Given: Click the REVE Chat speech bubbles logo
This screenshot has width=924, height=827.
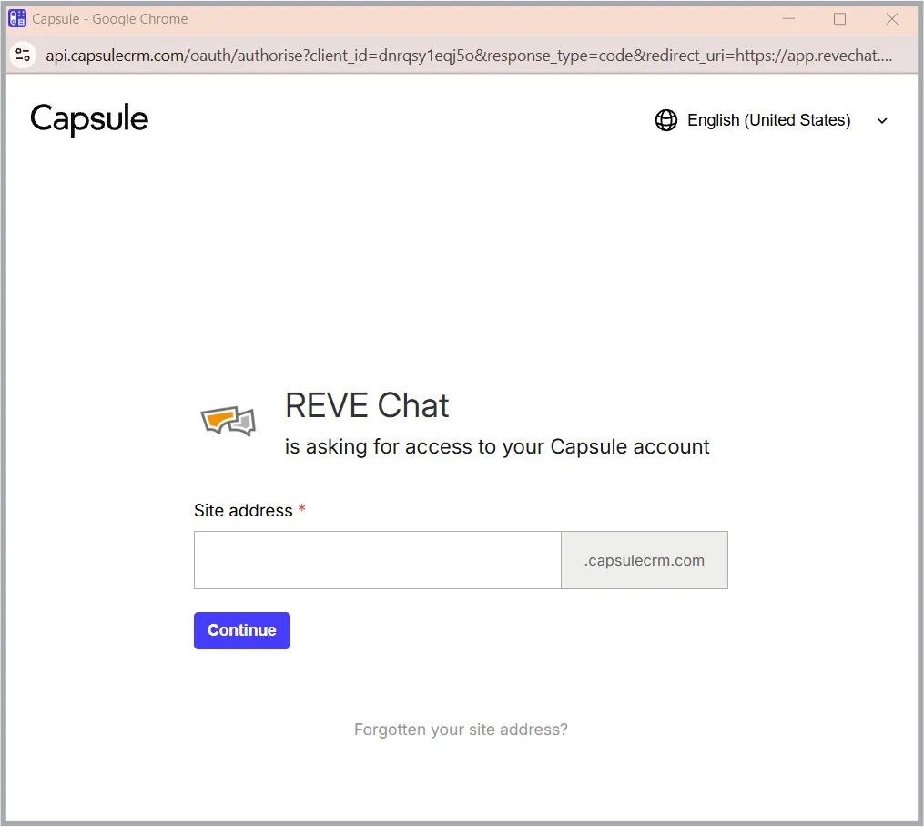Looking at the screenshot, I should click(x=228, y=421).
